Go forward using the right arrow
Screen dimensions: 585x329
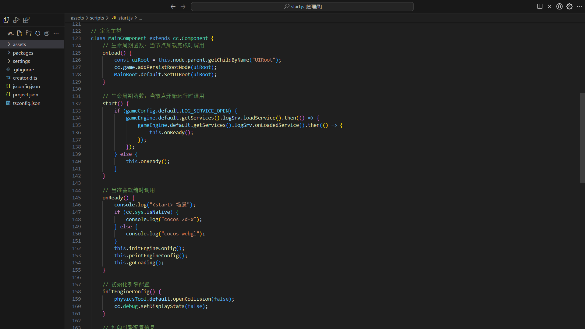coord(183,6)
